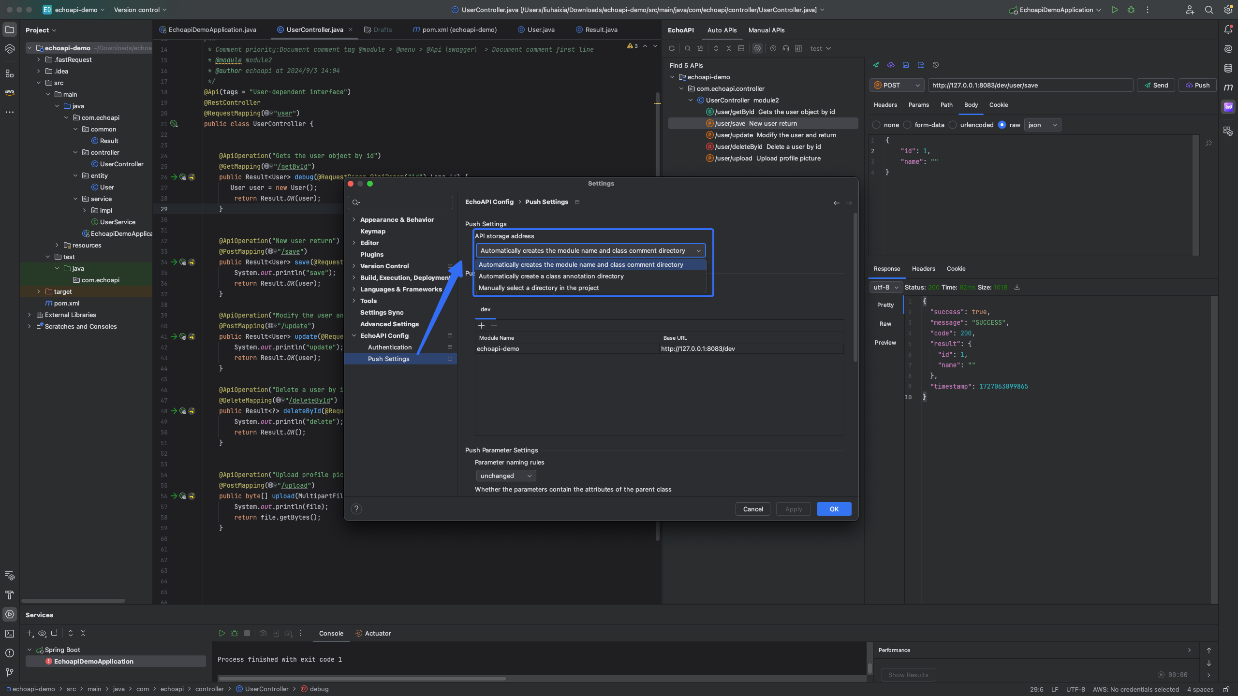Open Version control menu in title bar
This screenshot has width=1238, height=696.
(140, 10)
